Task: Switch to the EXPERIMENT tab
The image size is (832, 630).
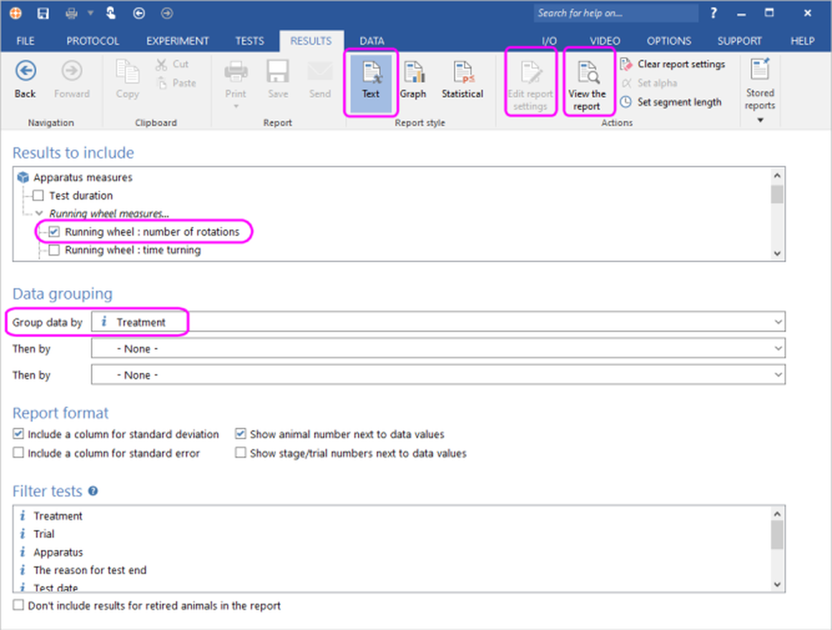Action: [x=178, y=41]
